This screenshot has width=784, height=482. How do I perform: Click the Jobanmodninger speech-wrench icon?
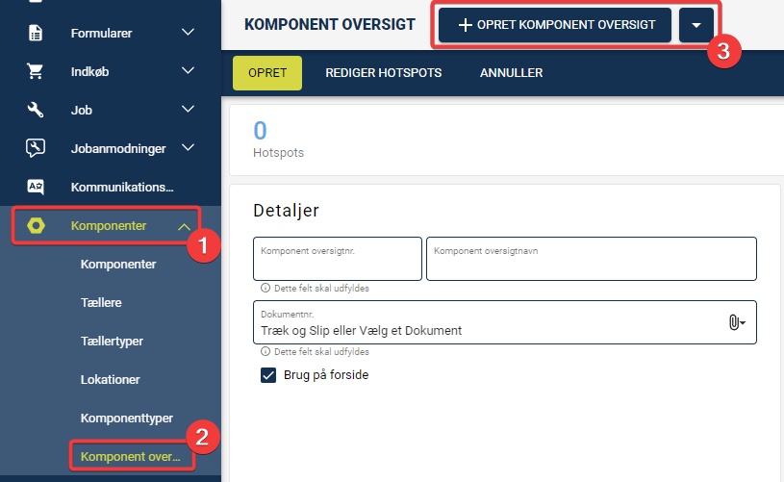[36, 148]
